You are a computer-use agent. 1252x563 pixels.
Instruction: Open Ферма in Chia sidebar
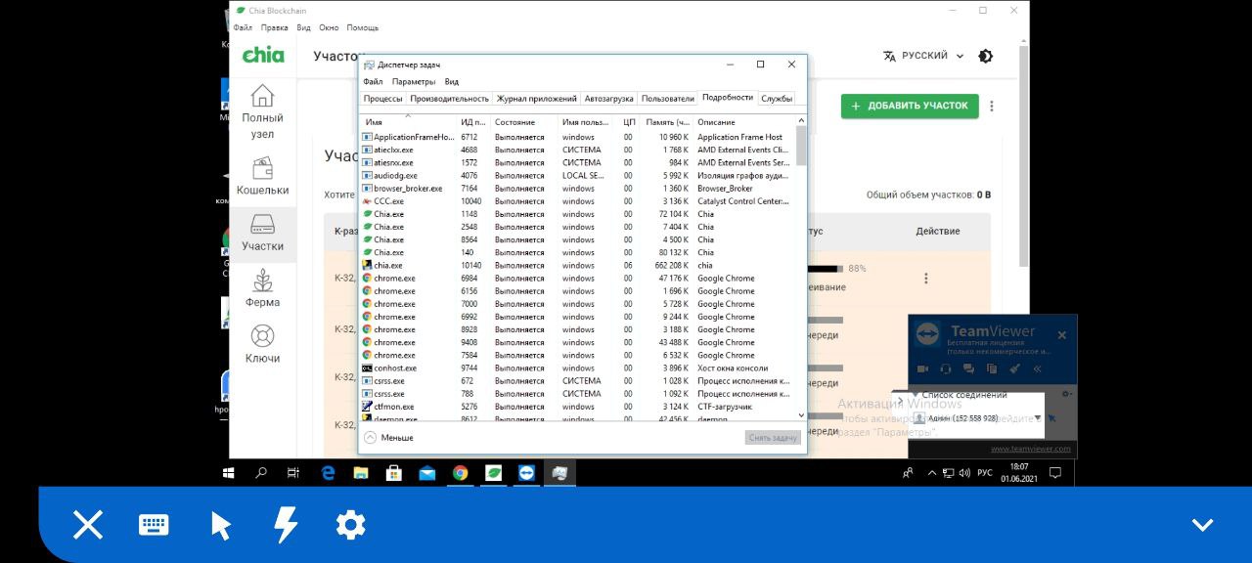tap(262, 289)
